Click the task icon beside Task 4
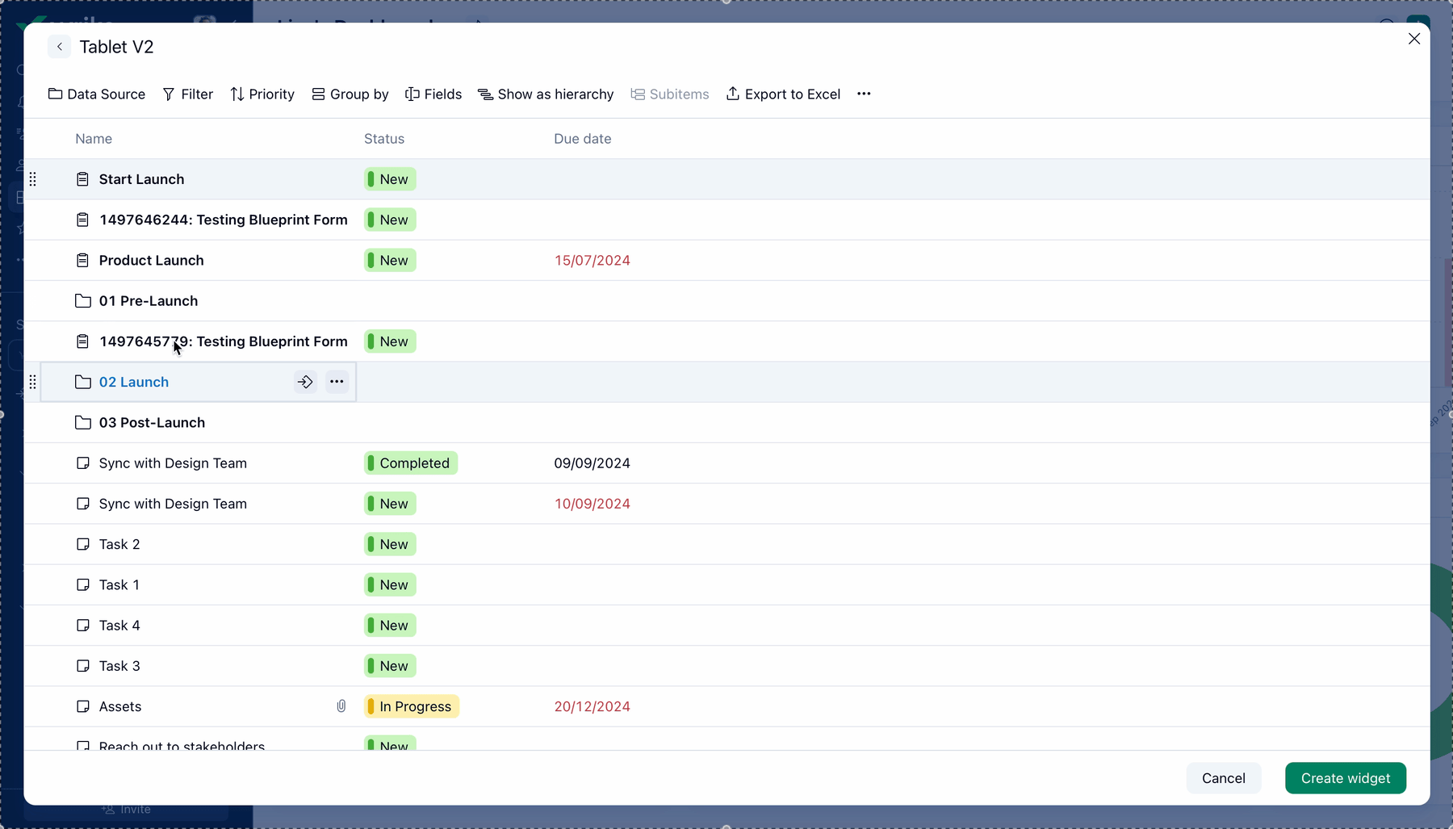 click(82, 625)
